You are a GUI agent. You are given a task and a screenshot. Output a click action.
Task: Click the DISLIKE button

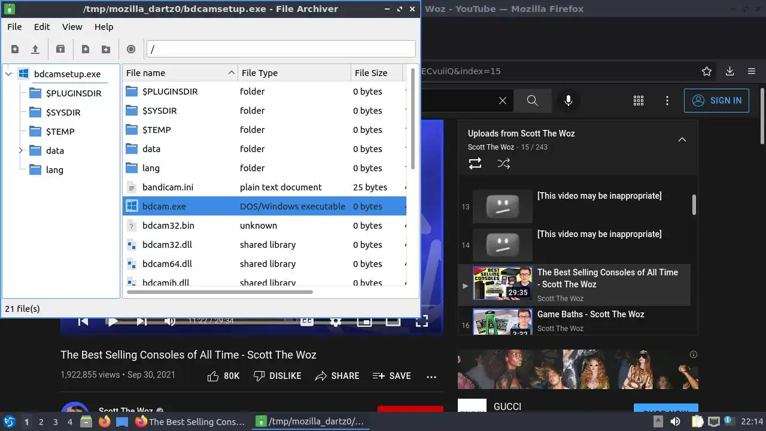(277, 376)
